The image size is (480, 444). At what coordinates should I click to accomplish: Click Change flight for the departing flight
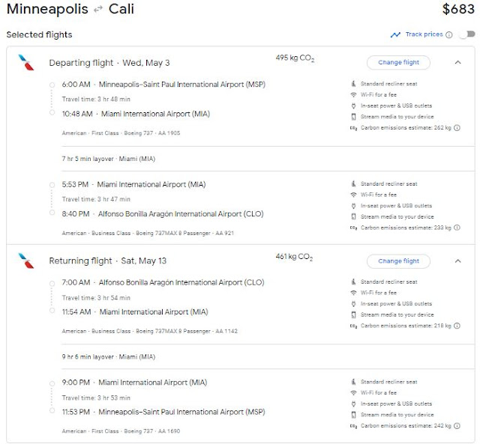pos(398,62)
